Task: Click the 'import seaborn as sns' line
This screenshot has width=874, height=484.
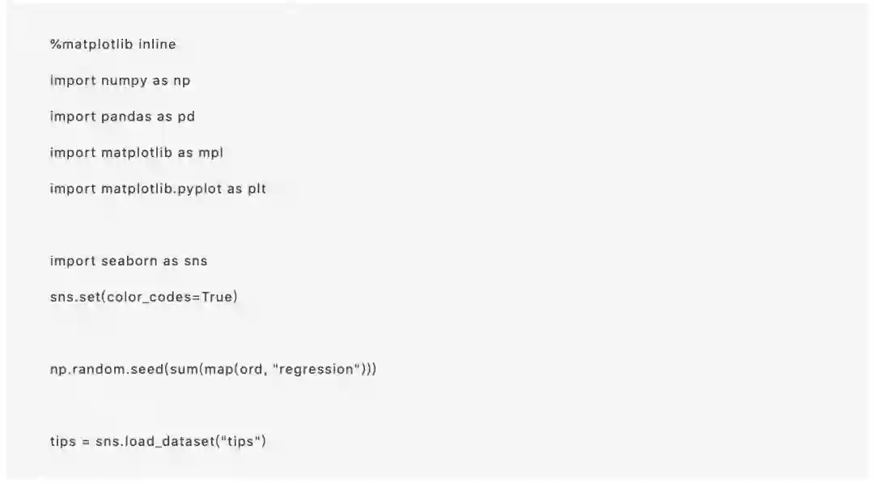Action: click(x=129, y=261)
